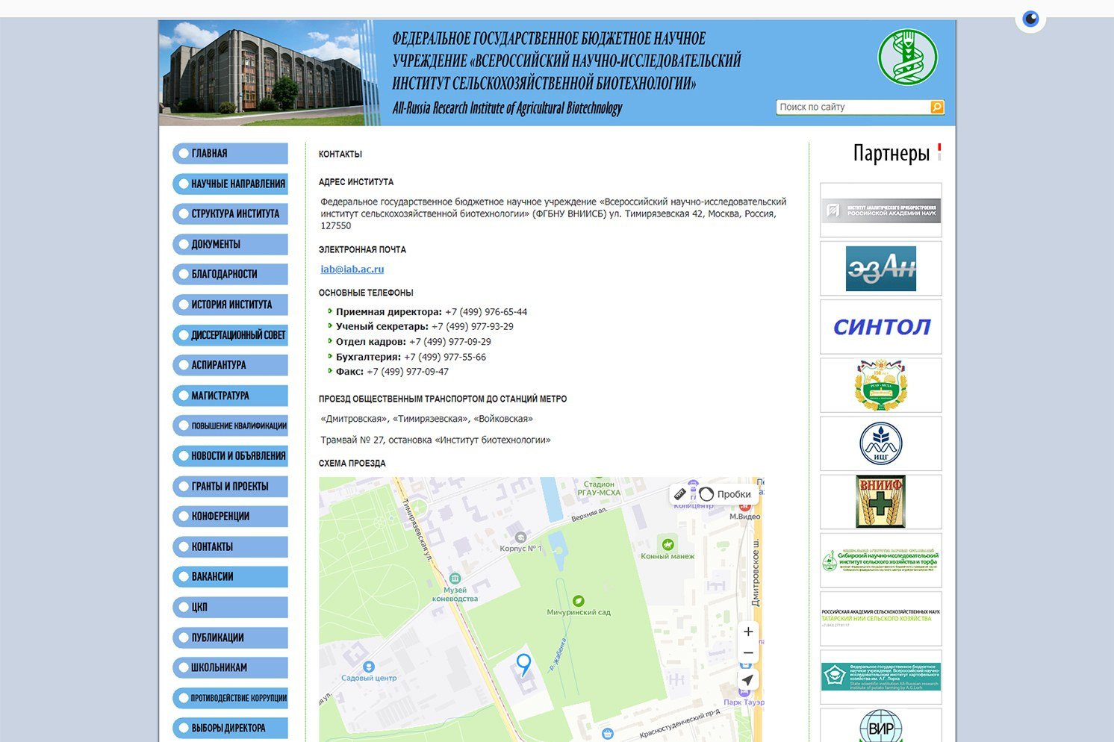Click the blue location pin on map
The image size is (1114, 742).
click(x=524, y=664)
